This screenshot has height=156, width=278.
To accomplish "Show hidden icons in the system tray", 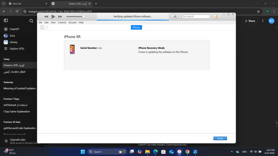I will [x=232, y=152].
